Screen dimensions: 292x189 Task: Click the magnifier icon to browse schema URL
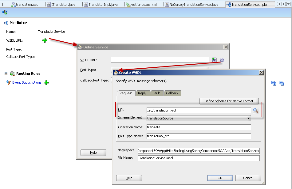pyautogui.click(x=255, y=111)
